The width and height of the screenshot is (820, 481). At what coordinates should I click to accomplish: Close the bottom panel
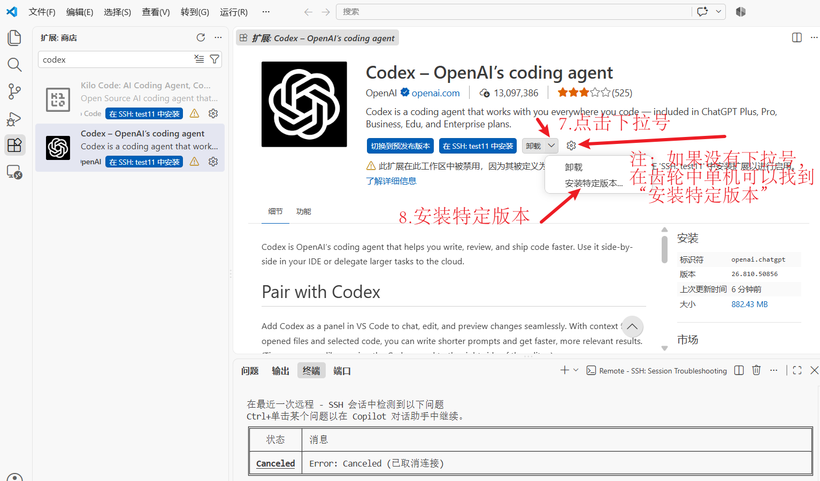(x=814, y=370)
